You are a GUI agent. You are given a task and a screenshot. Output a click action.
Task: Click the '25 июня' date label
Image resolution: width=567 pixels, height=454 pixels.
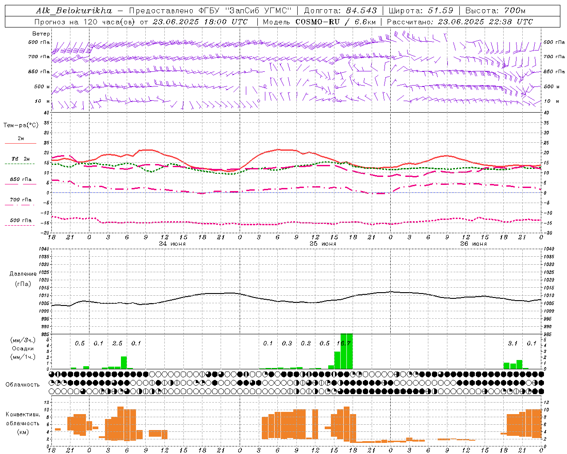click(x=323, y=243)
